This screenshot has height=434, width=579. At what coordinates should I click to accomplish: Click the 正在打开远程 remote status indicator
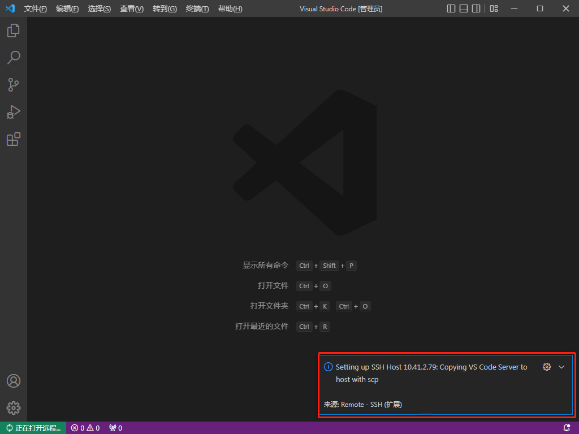(33, 428)
